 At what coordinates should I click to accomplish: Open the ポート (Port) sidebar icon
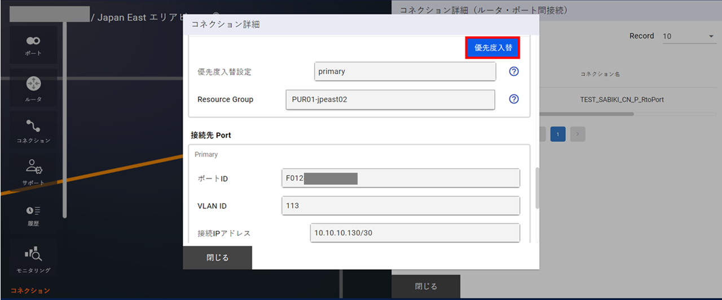coord(33,44)
